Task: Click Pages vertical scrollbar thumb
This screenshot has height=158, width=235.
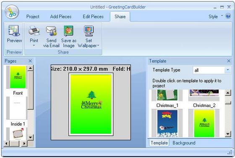Action: [x=30, y=91]
